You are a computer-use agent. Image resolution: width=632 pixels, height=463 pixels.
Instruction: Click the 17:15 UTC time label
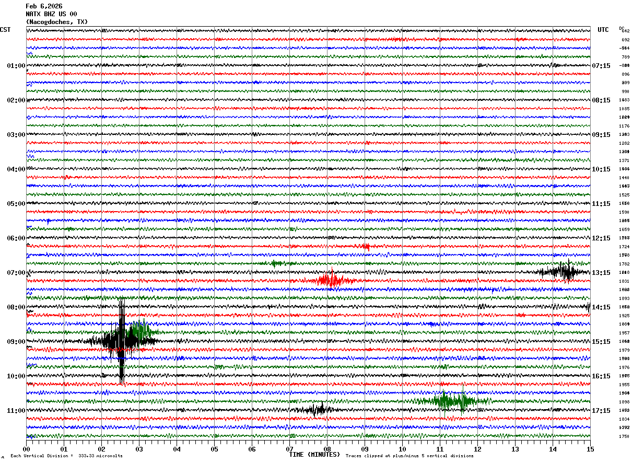click(x=601, y=411)
